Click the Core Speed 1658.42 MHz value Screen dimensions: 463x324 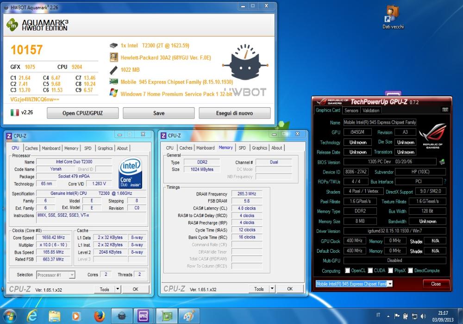coord(53,237)
